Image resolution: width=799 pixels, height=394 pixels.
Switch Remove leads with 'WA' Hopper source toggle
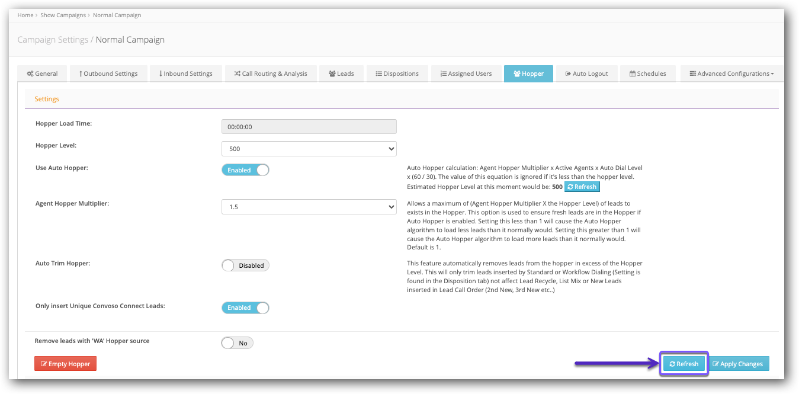pyautogui.click(x=237, y=342)
